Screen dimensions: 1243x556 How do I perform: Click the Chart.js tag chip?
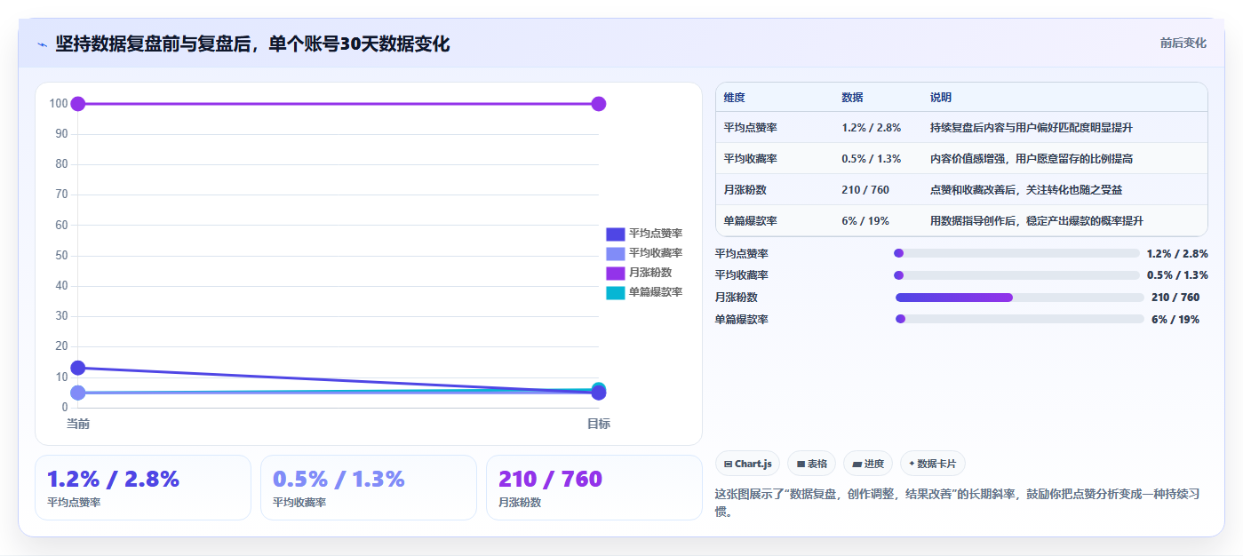coord(747,464)
